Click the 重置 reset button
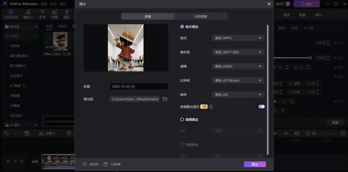This screenshot has height=172, width=348. (335, 122)
